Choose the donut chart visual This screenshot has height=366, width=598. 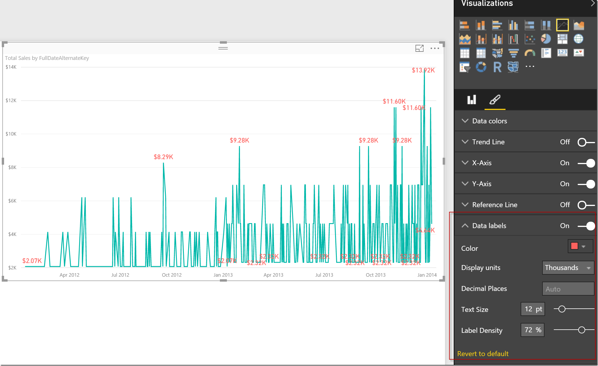point(481,67)
